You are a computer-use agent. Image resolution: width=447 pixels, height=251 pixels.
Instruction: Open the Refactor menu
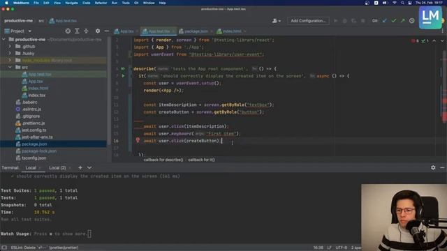click(101, 3)
